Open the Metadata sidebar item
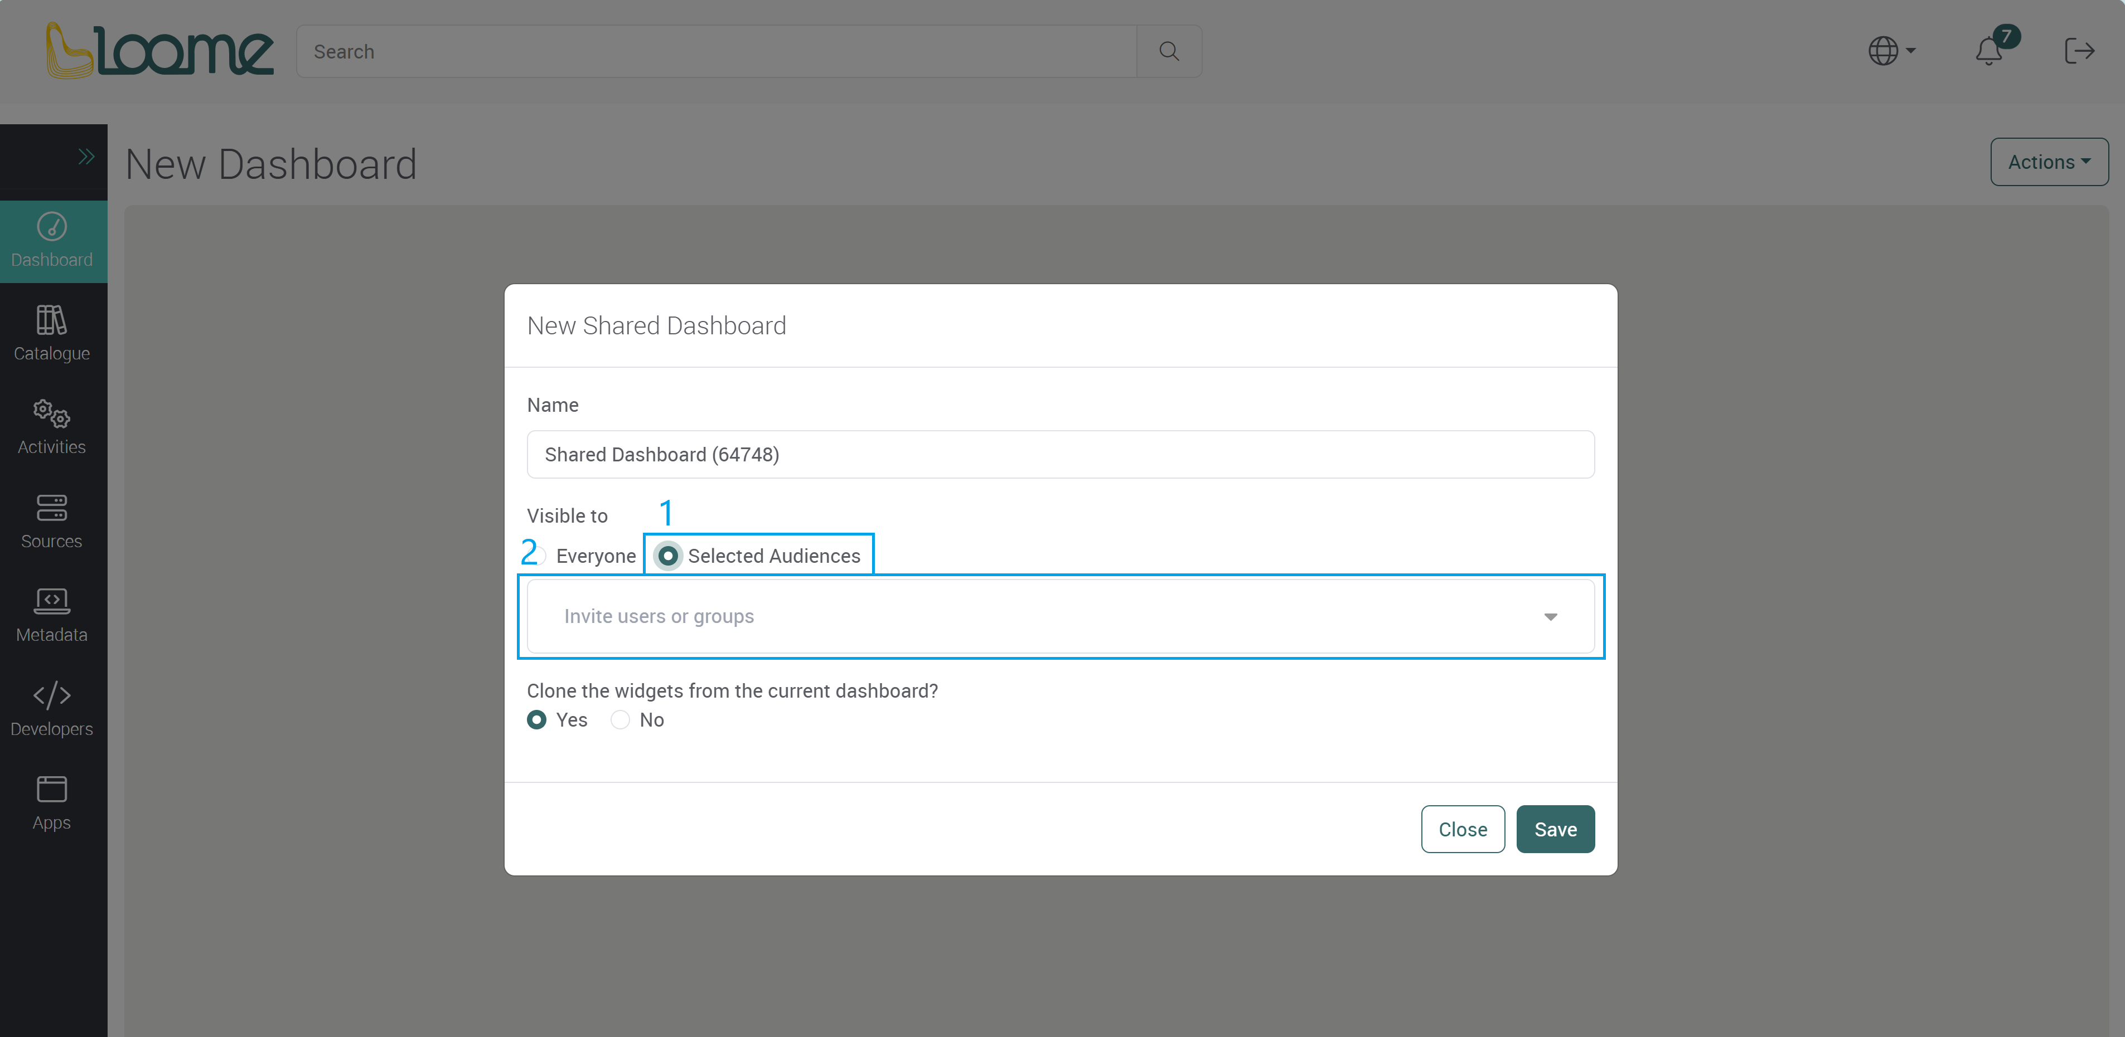The width and height of the screenshot is (2125, 1037). click(52, 616)
